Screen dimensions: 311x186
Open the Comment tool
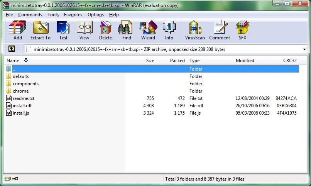click(220, 30)
